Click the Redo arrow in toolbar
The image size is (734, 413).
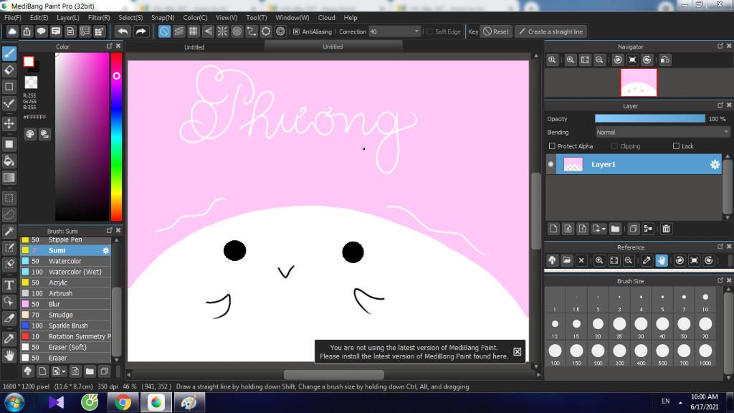(x=140, y=32)
